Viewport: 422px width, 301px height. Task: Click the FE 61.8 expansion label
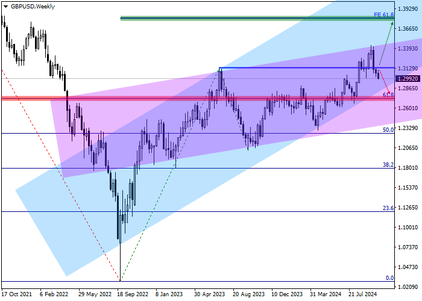click(384, 15)
